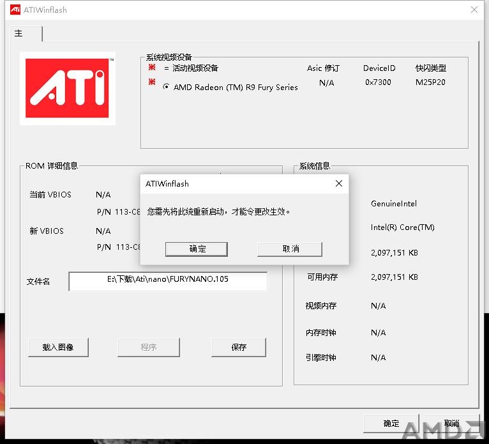The width and height of the screenshot is (489, 444).
Task: Click the ATIWinflash title bar icon
Action: click(15, 10)
